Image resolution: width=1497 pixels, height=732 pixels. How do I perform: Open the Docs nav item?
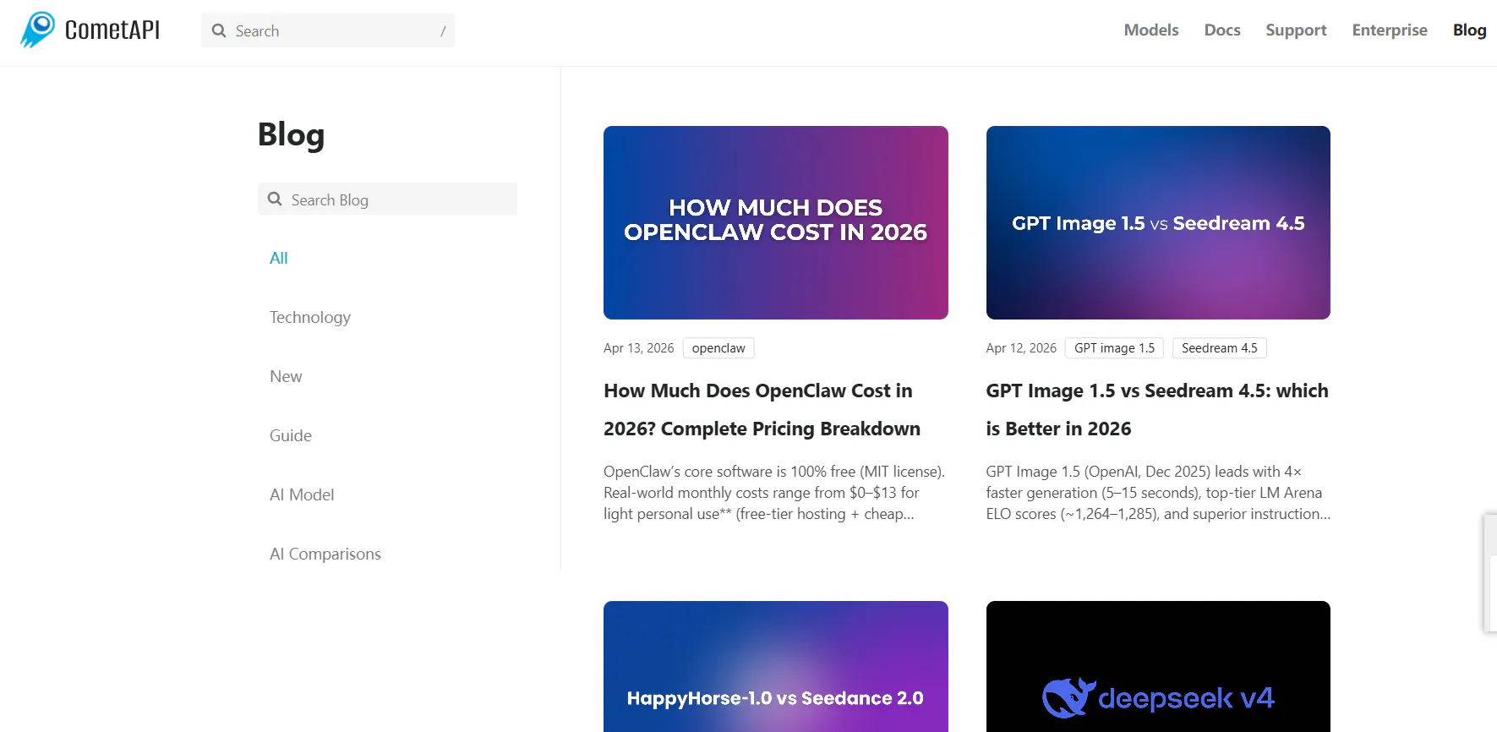(1222, 30)
